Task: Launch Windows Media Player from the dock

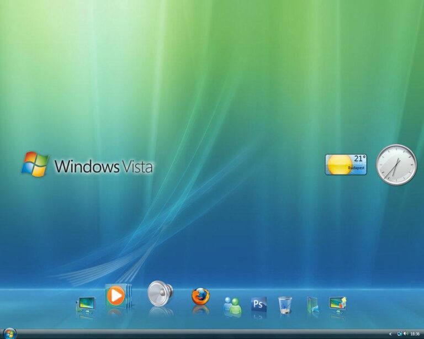Action: pos(118,296)
